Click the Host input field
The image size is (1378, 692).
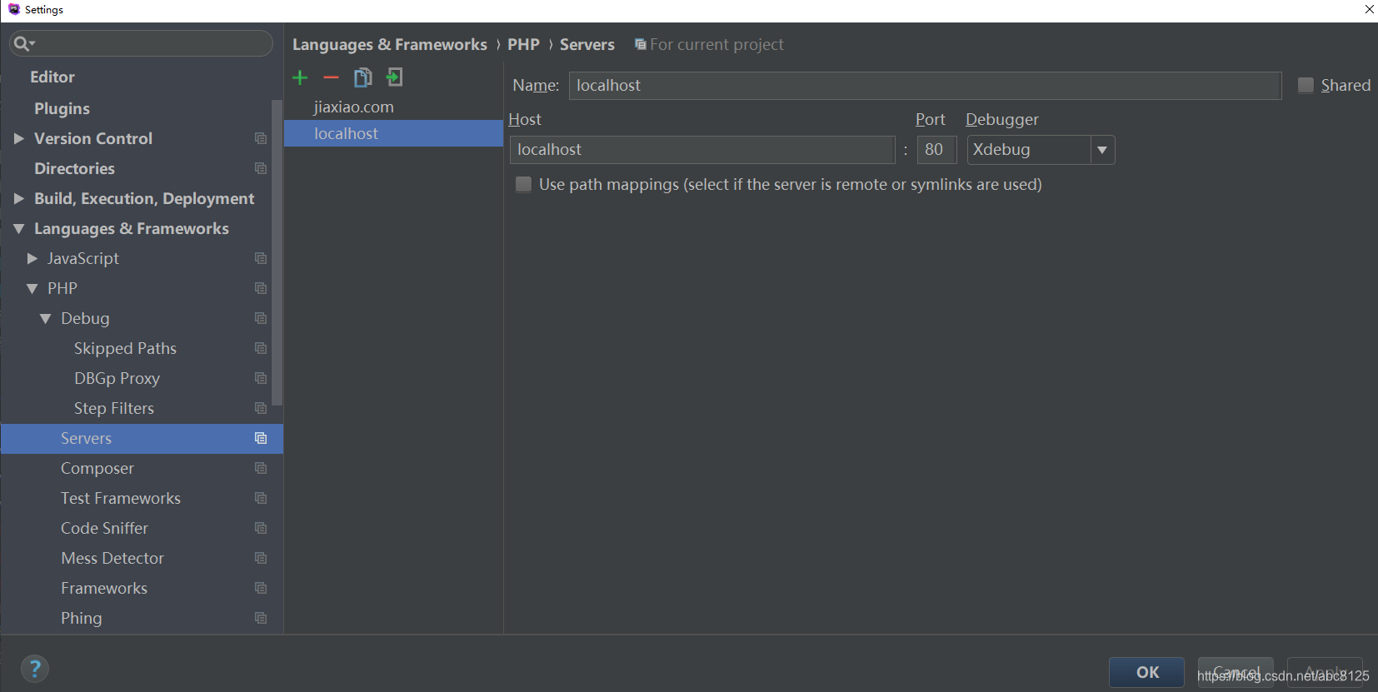pos(702,150)
